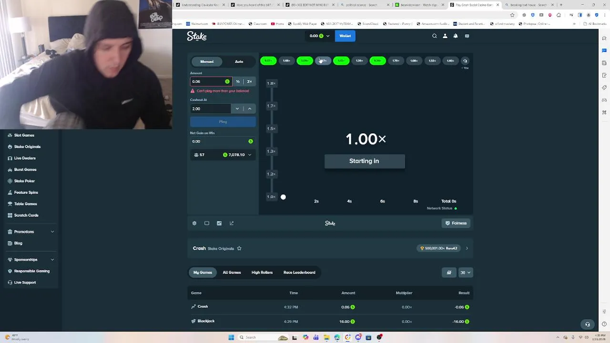Click the 1.40× crash history pill
Viewport: 610px width, 343px height.
pos(450,61)
